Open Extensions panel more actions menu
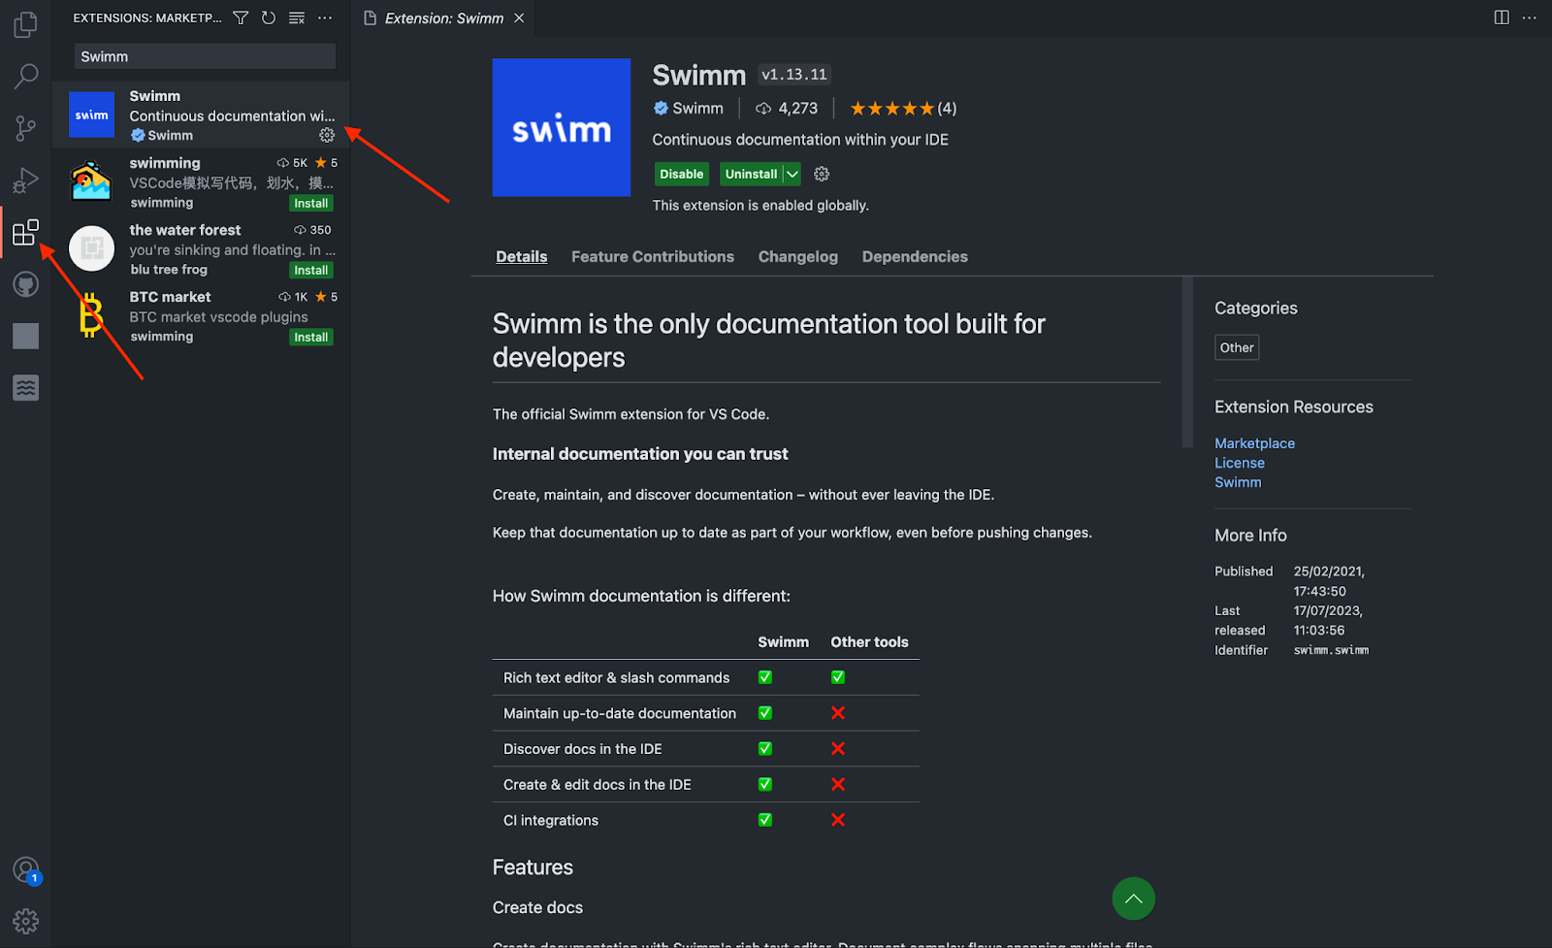 (x=325, y=17)
